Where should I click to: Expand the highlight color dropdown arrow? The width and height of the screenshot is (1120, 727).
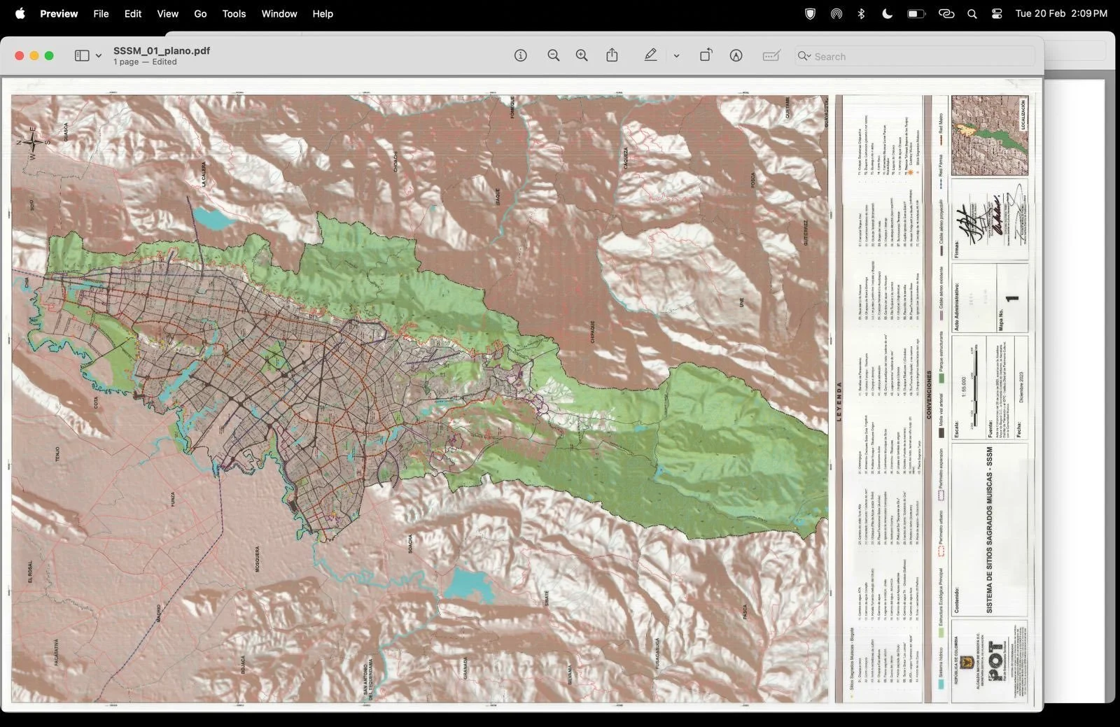pos(676,56)
